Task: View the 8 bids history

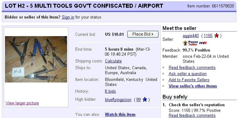Action: (x=110, y=91)
